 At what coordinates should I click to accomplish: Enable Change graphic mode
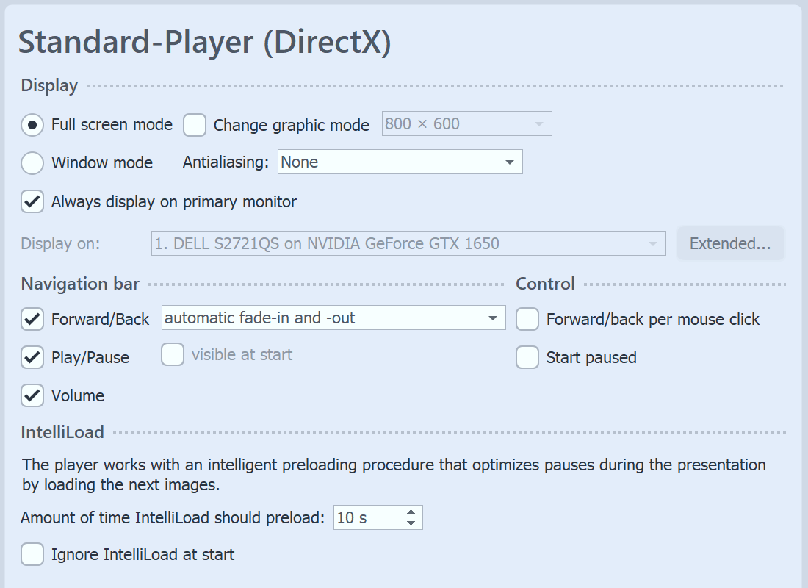(194, 125)
